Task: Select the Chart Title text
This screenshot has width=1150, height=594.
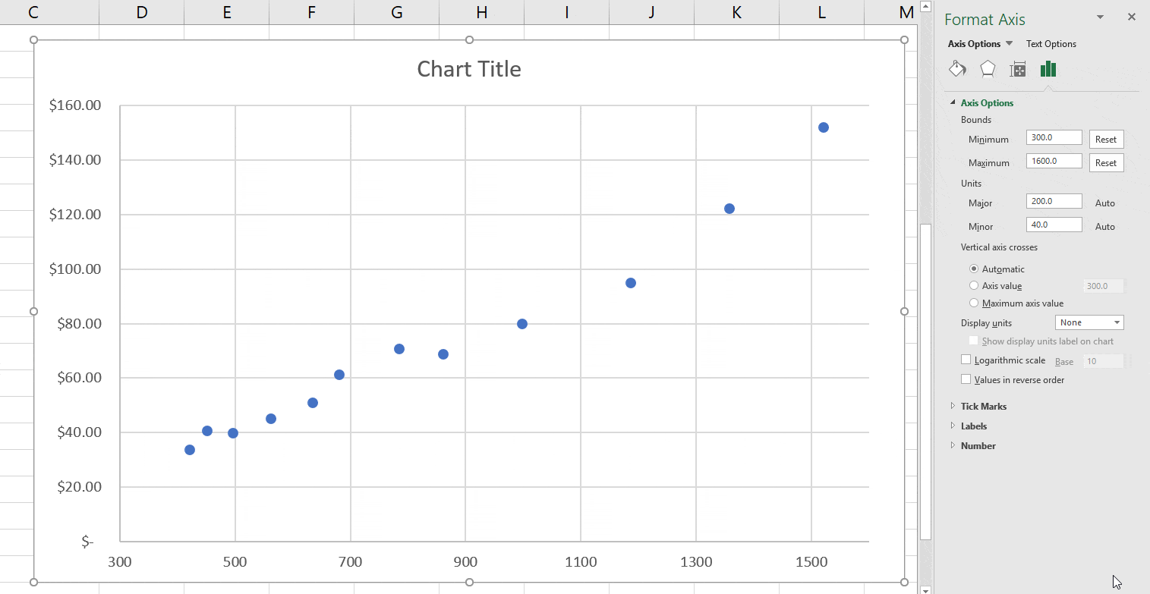Action: click(468, 68)
